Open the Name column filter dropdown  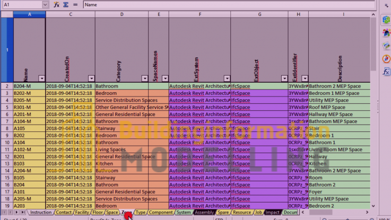tap(41, 78)
